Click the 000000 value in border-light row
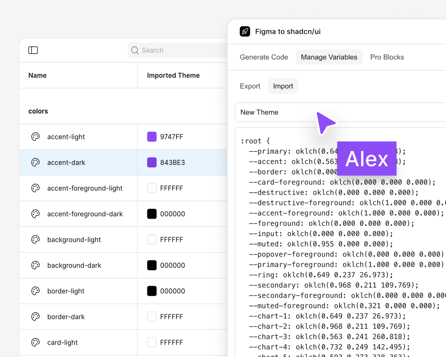 pyautogui.click(x=172, y=291)
